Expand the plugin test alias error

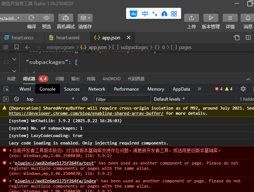coord(10,163)
